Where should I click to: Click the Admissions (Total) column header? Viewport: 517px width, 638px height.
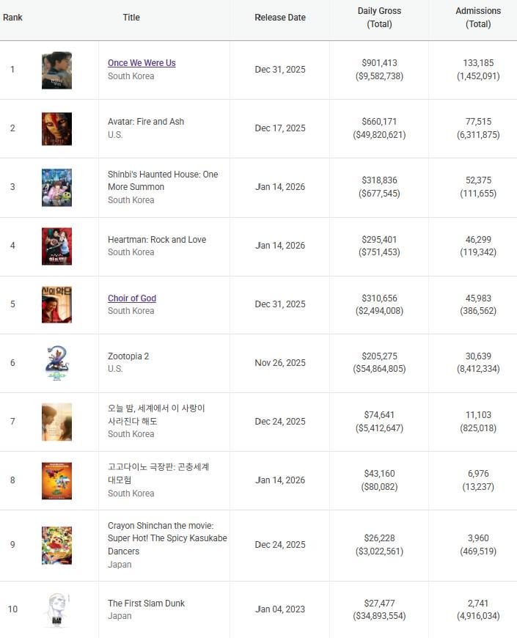(x=478, y=18)
